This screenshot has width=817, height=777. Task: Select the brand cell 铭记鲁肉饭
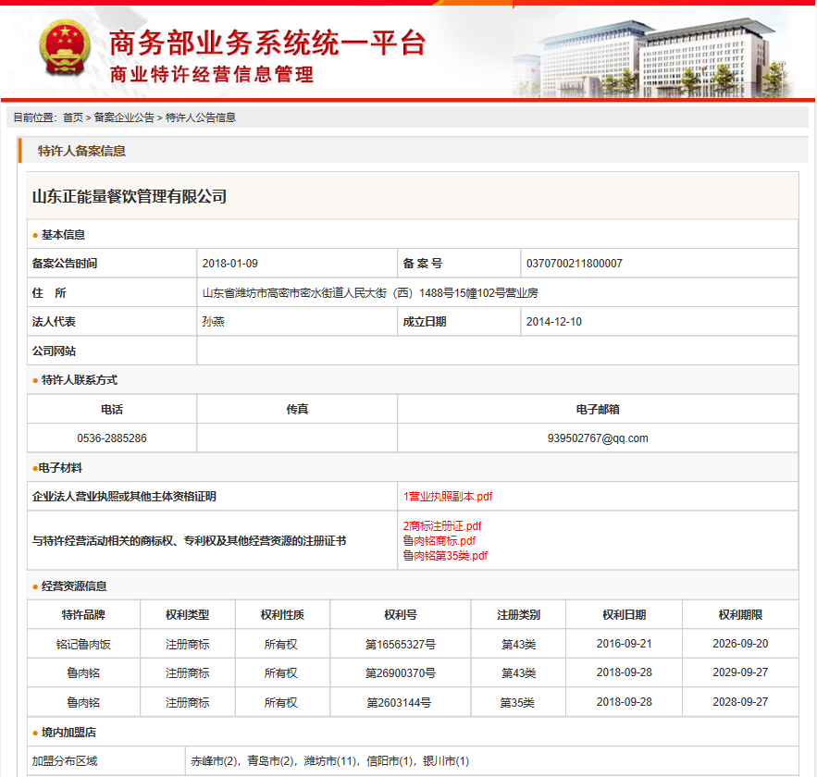click(83, 644)
